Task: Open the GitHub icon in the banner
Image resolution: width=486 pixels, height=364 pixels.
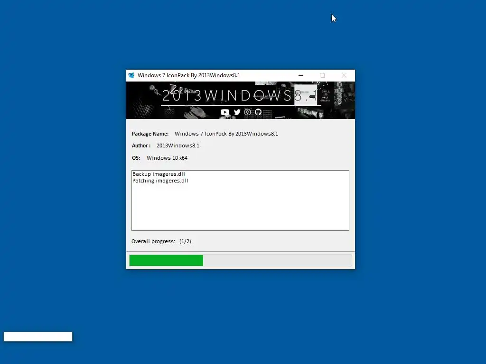Action: tap(258, 112)
